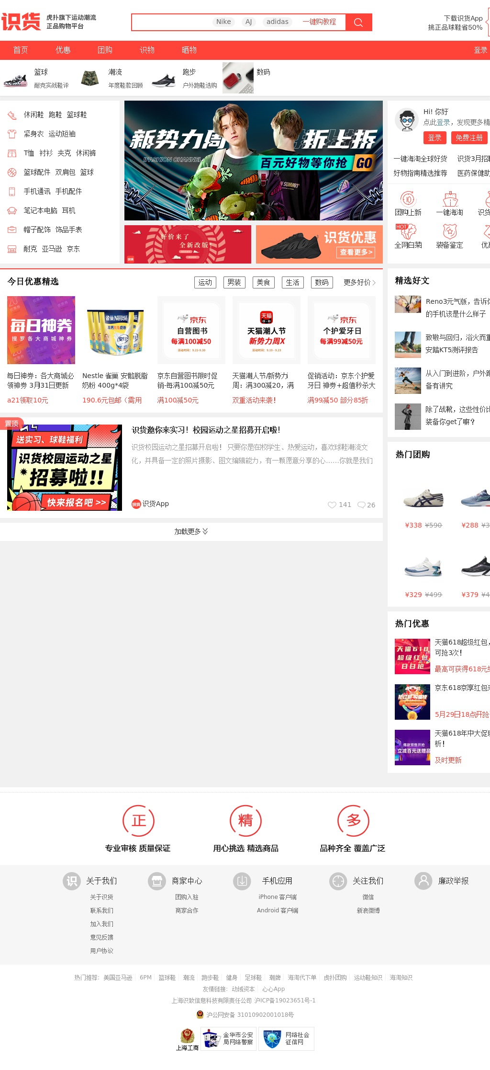This screenshot has height=1070, width=490.
Task: Click the 廉政举报 person footer icon
Action: [423, 881]
